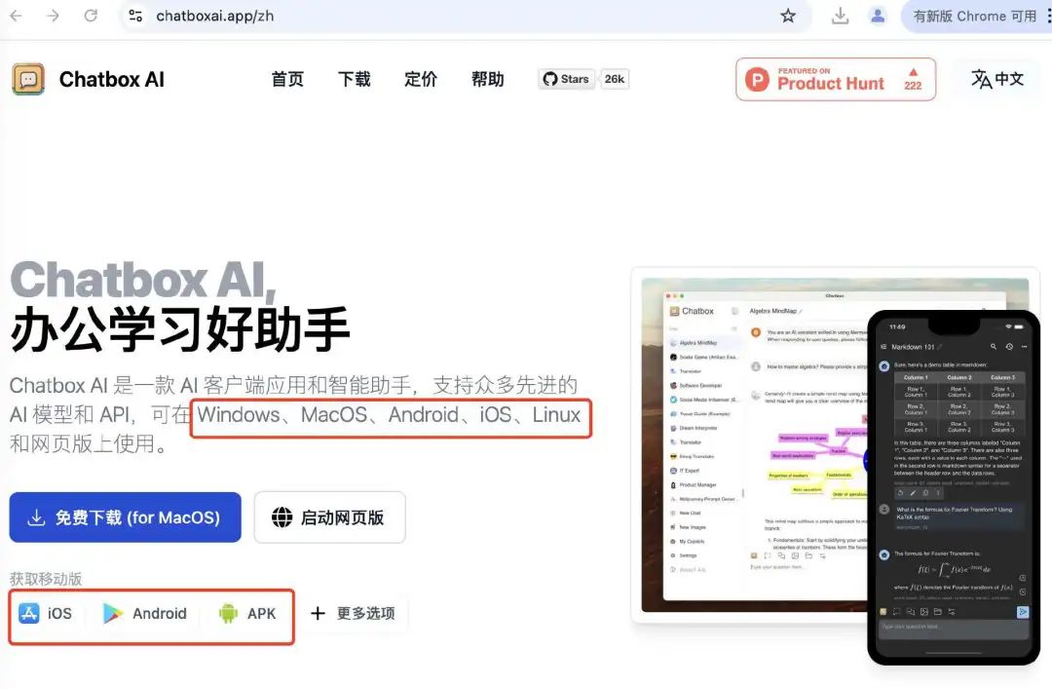The height and width of the screenshot is (689, 1052).
Task: Expand 更多选项 download options
Action: click(353, 613)
